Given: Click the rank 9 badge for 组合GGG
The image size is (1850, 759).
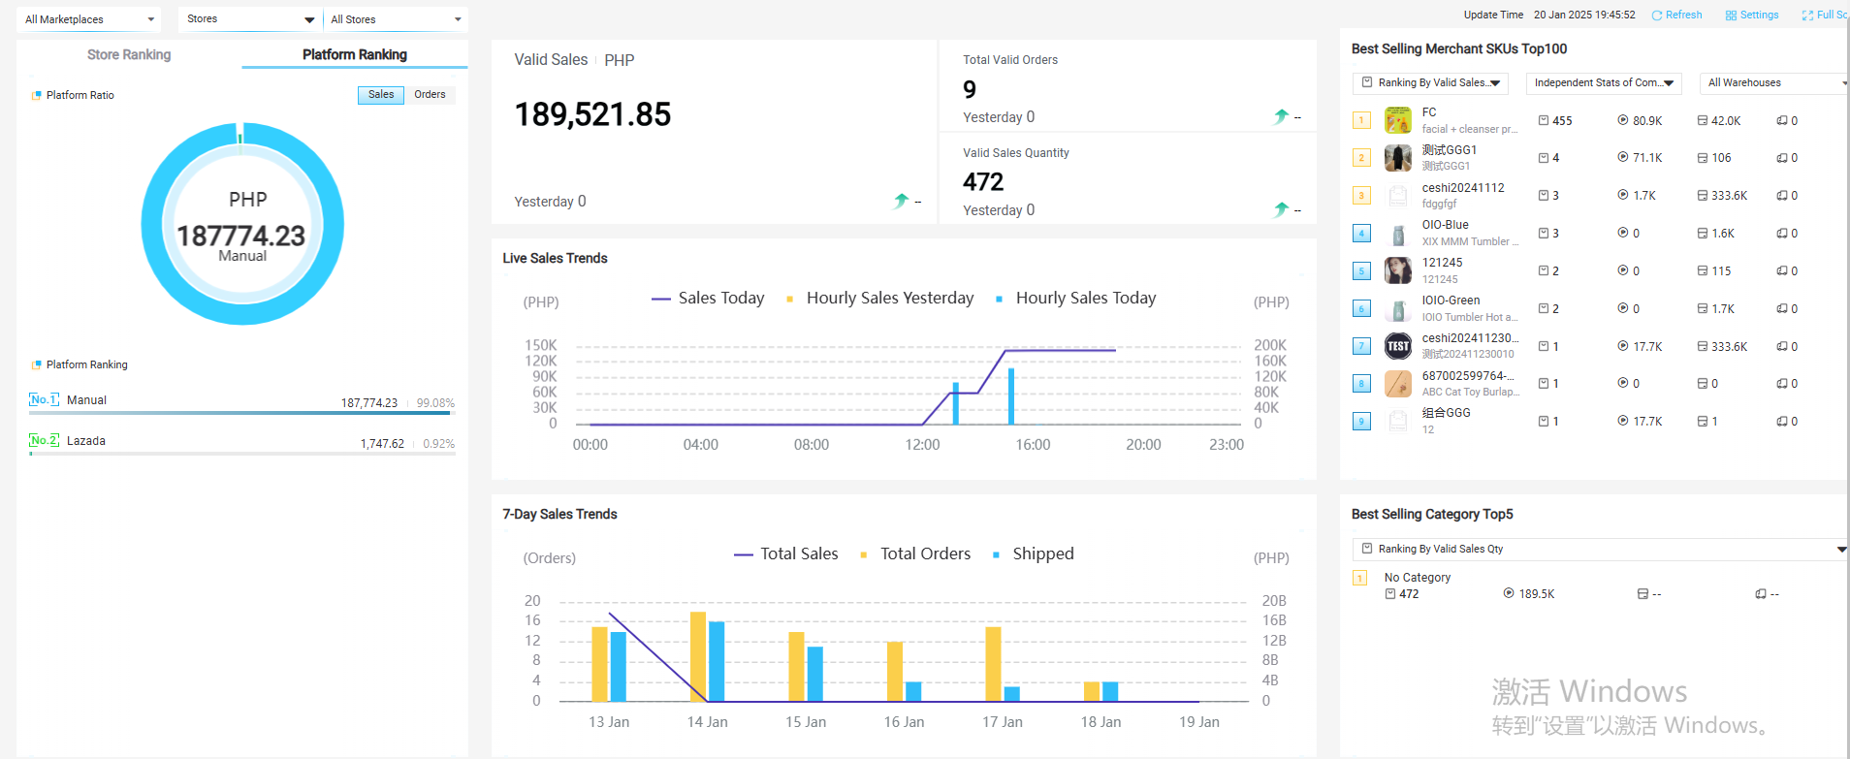Looking at the screenshot, I should (x=1361, y=421).
